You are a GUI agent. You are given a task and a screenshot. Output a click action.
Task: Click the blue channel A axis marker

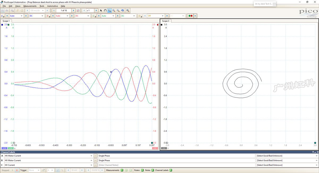(2, 25)
